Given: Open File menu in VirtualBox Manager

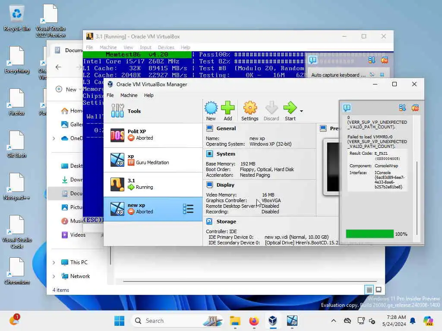Looking at the screenshot, I should [x=110, y=95].
